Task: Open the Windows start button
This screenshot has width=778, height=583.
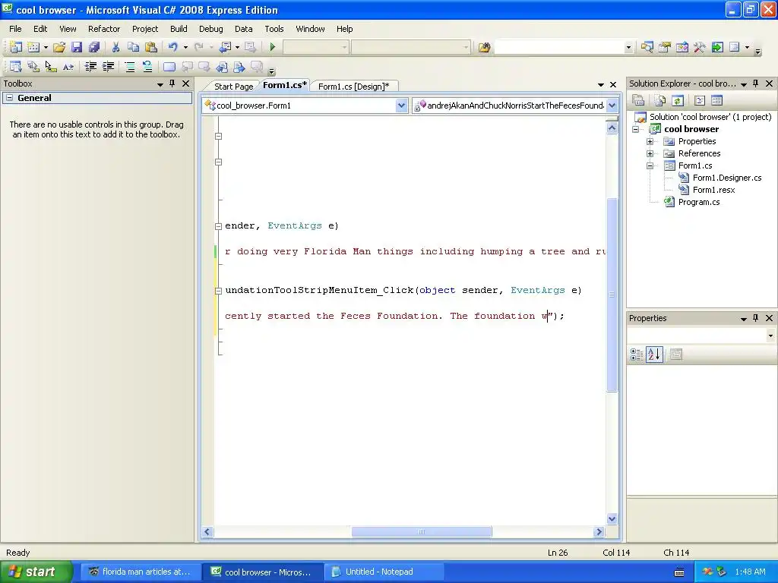Action: [x=36, y=572]
